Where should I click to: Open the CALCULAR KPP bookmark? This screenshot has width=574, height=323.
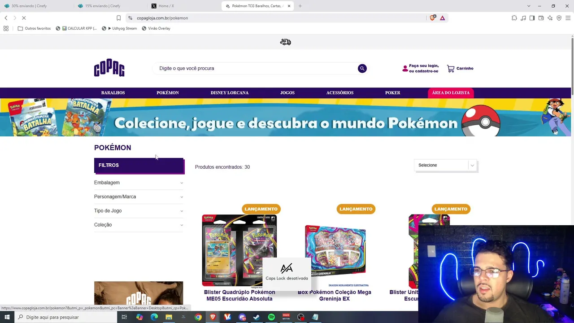click(76, 28)
